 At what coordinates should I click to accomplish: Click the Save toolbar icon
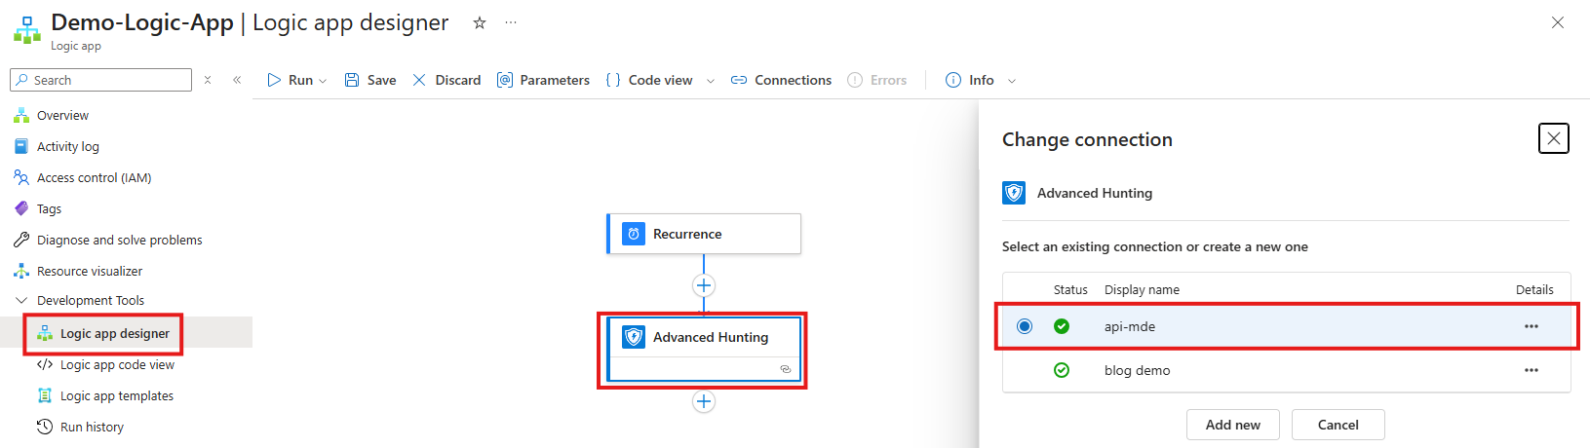click(352, 80)
